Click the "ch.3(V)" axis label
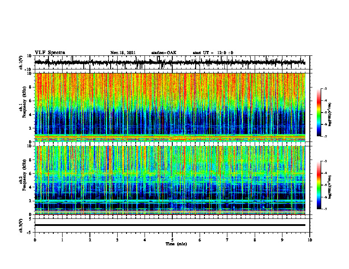This screenshot has width=349, height=269. click(x=21, y=226)
